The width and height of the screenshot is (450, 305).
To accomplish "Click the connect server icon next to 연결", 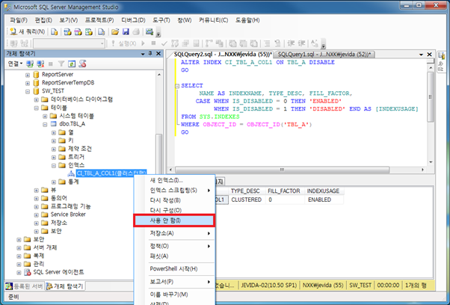I will pos(30,64).
